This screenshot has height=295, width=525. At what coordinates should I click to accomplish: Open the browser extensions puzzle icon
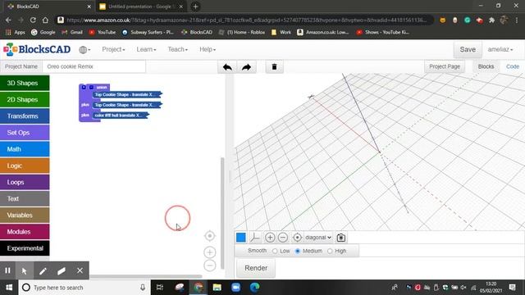491,20
